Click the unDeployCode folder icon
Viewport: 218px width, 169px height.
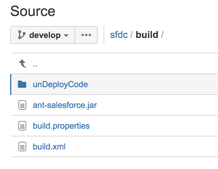click(x=22, y=84)
